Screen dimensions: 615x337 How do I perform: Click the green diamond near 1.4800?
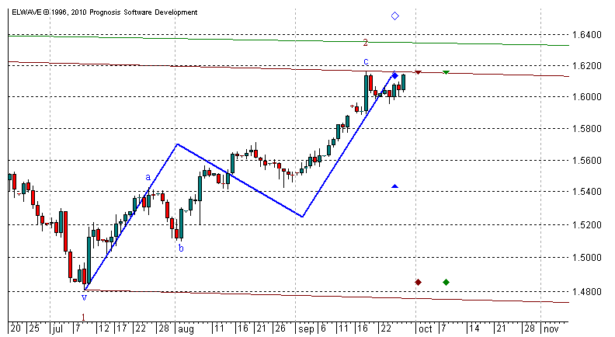(446, 282)
